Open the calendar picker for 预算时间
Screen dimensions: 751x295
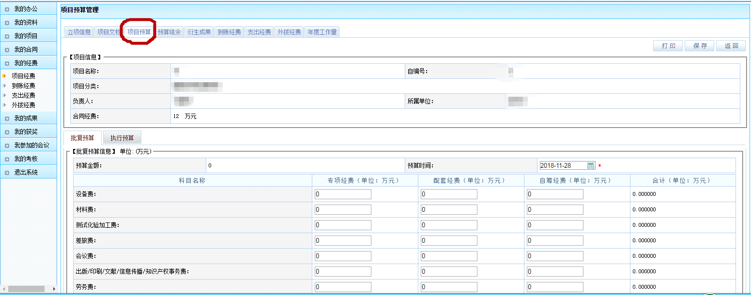coord(591,165)
